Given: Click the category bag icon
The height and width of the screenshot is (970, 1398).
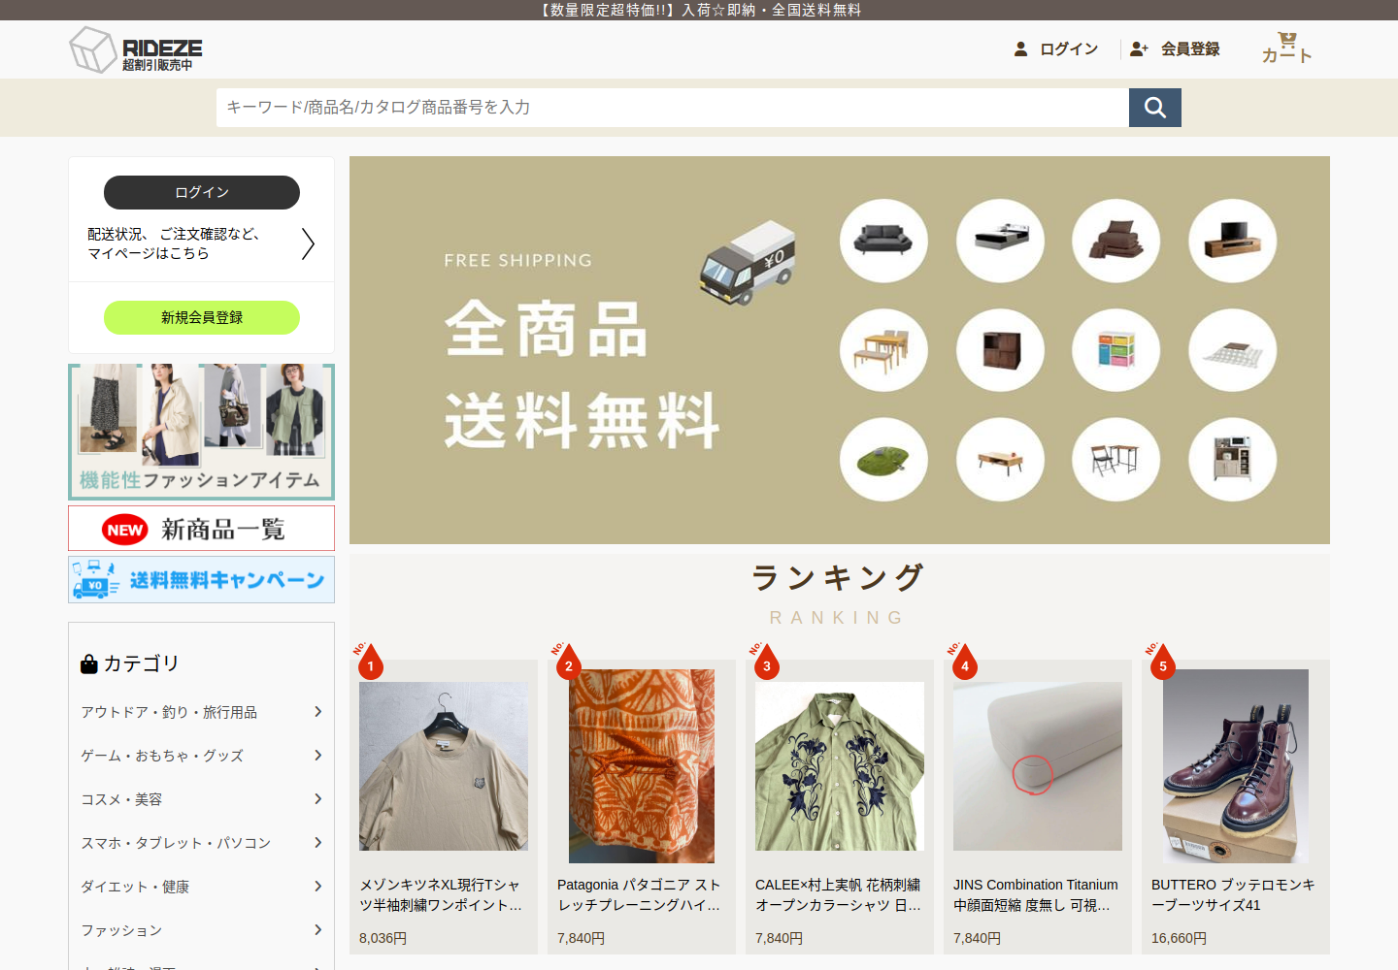Looking at the screenshot, I should [x=89, y=663].
